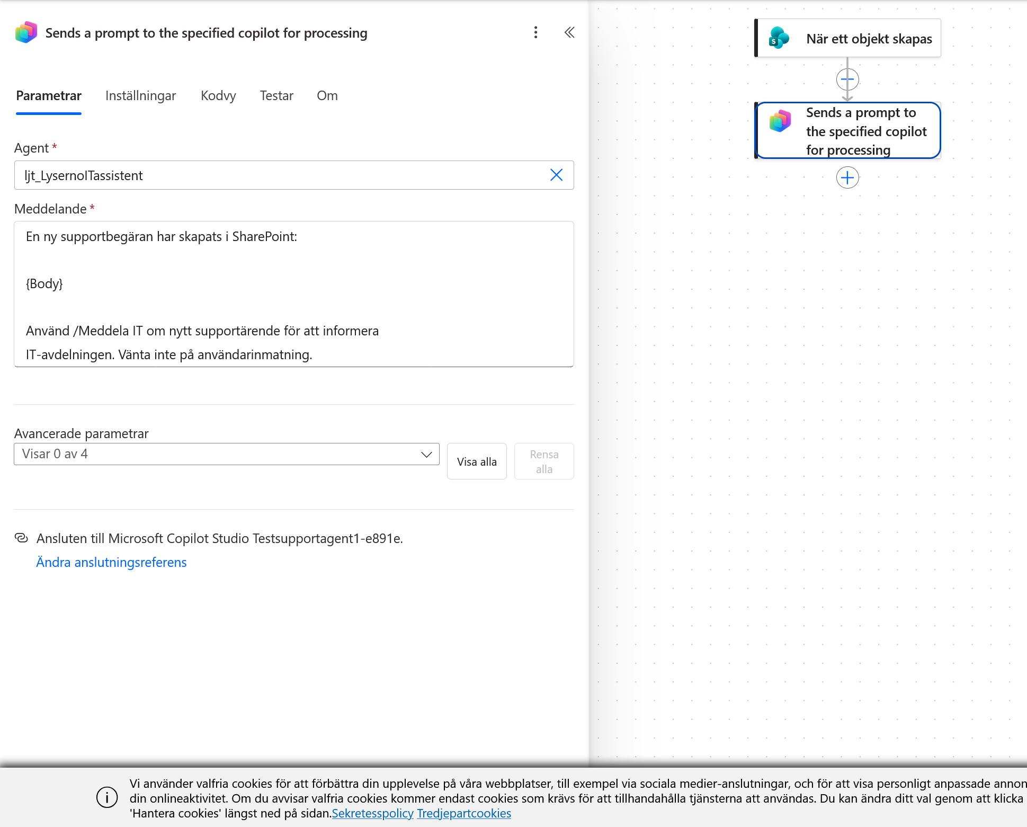Select the SharePoint trigger icon
This screenshot has height=827, width=1027.
tap(779, 38)
